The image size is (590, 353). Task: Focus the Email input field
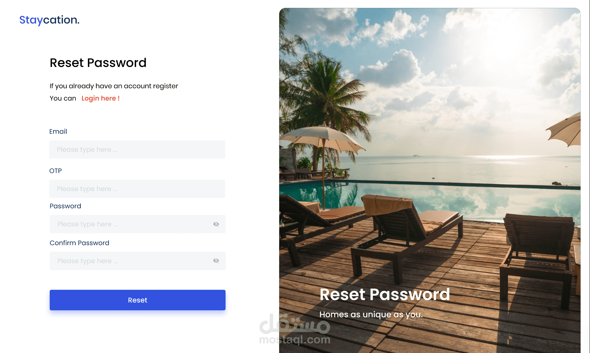coord(137,149)
